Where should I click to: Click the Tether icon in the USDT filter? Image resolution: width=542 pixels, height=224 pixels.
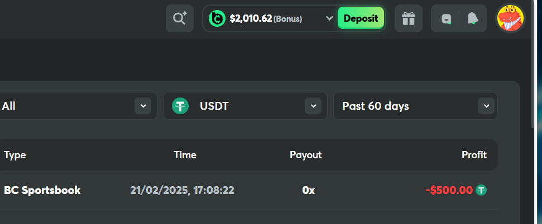tap(180, 106)
